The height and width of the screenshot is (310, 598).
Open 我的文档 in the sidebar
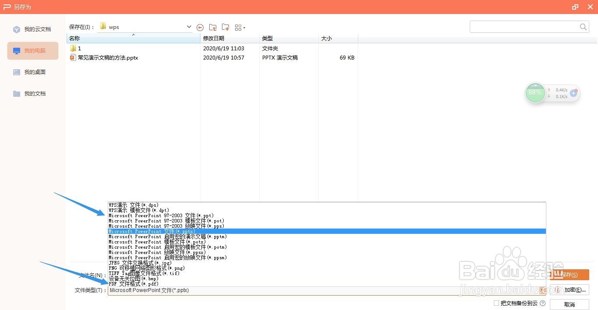[x=33, y=94]
